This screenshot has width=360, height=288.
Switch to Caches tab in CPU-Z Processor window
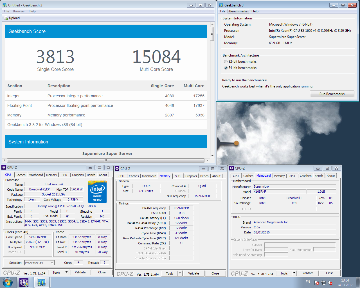[x=20, y=175]
